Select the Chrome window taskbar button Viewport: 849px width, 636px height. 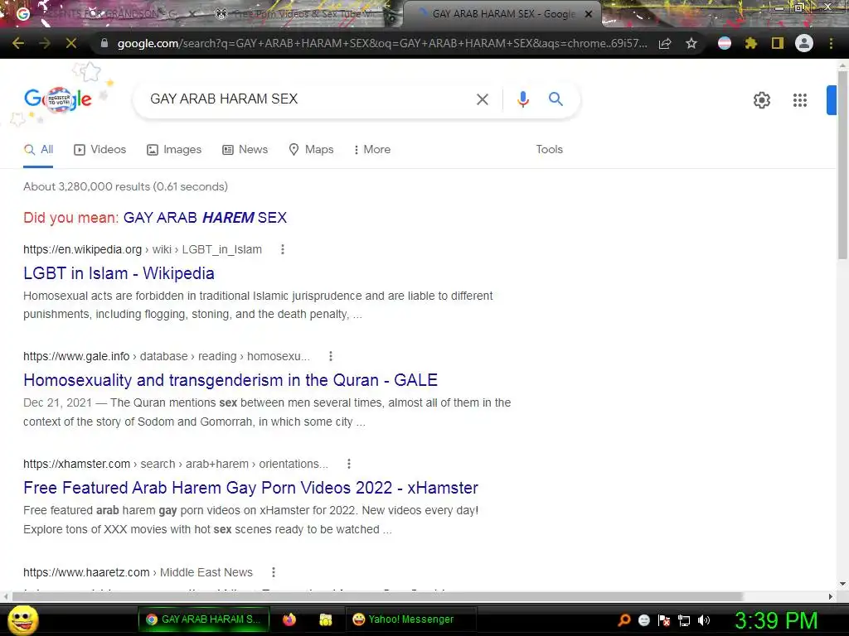coord(204,619)
